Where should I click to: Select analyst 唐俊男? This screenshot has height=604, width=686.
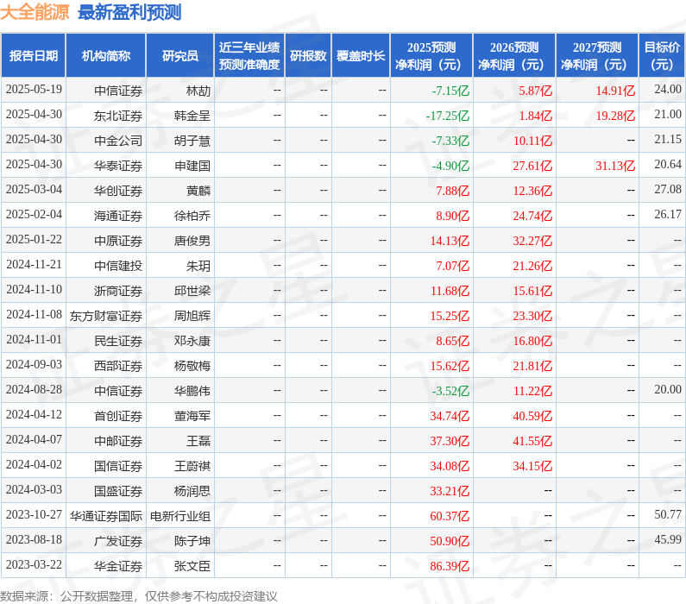coord(192,241)
